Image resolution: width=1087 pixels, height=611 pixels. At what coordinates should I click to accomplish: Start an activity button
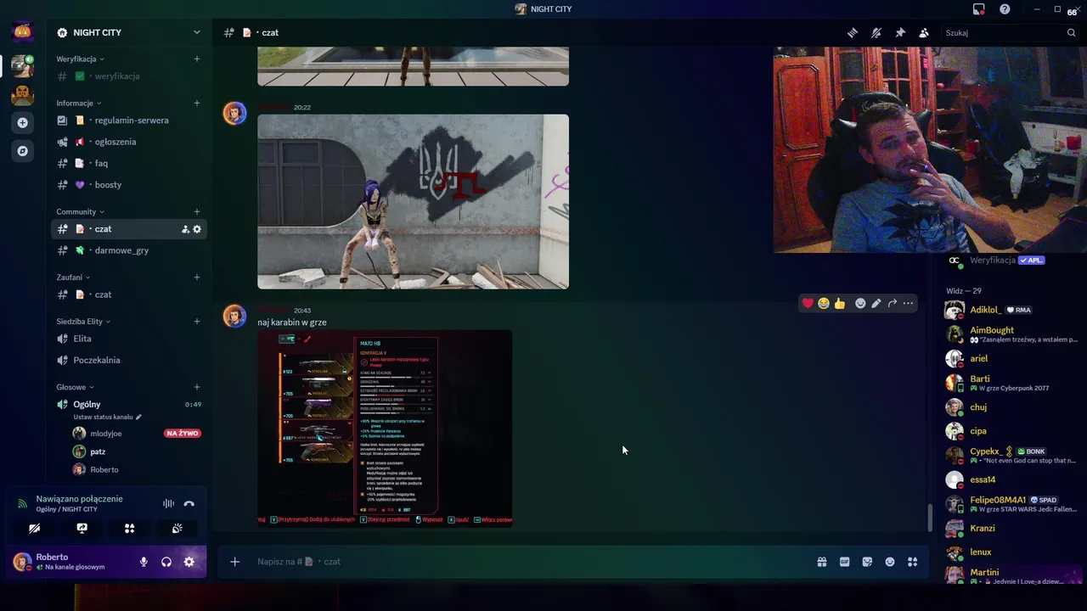[129, 528]
